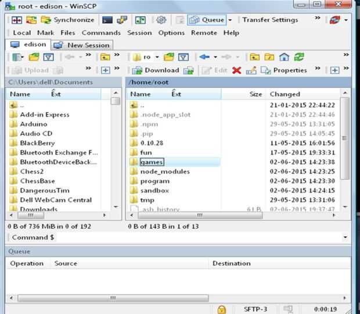360x314 pixels.
Task: Open the Command history dropdown arrow
Action: pos(345,237)
